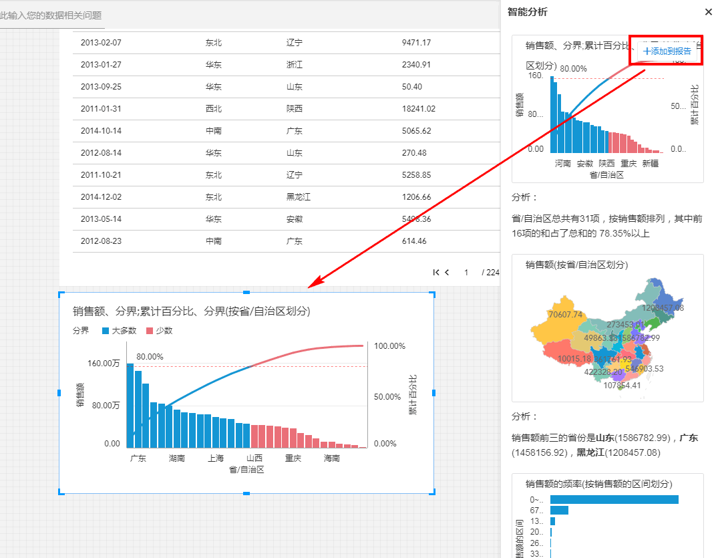
Task: Click the bottom-center resize handle of chart
Action: (246, 493)
